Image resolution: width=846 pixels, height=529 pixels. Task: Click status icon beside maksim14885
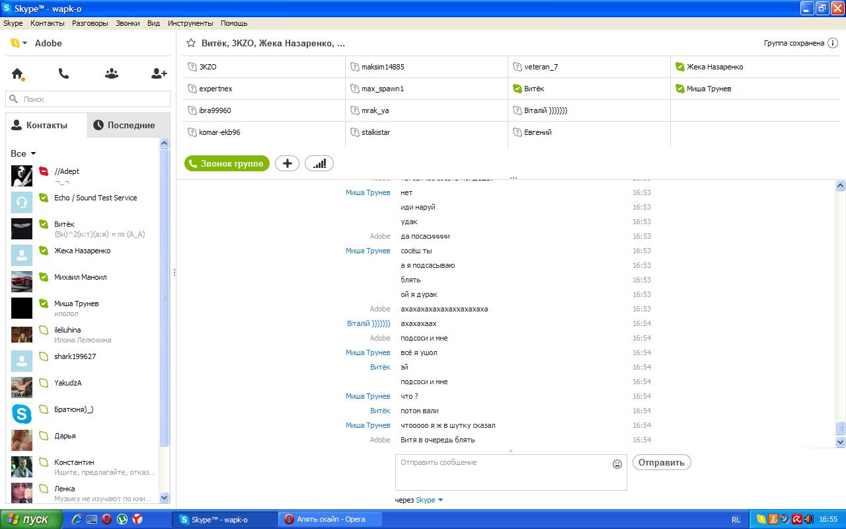[355, 67]
